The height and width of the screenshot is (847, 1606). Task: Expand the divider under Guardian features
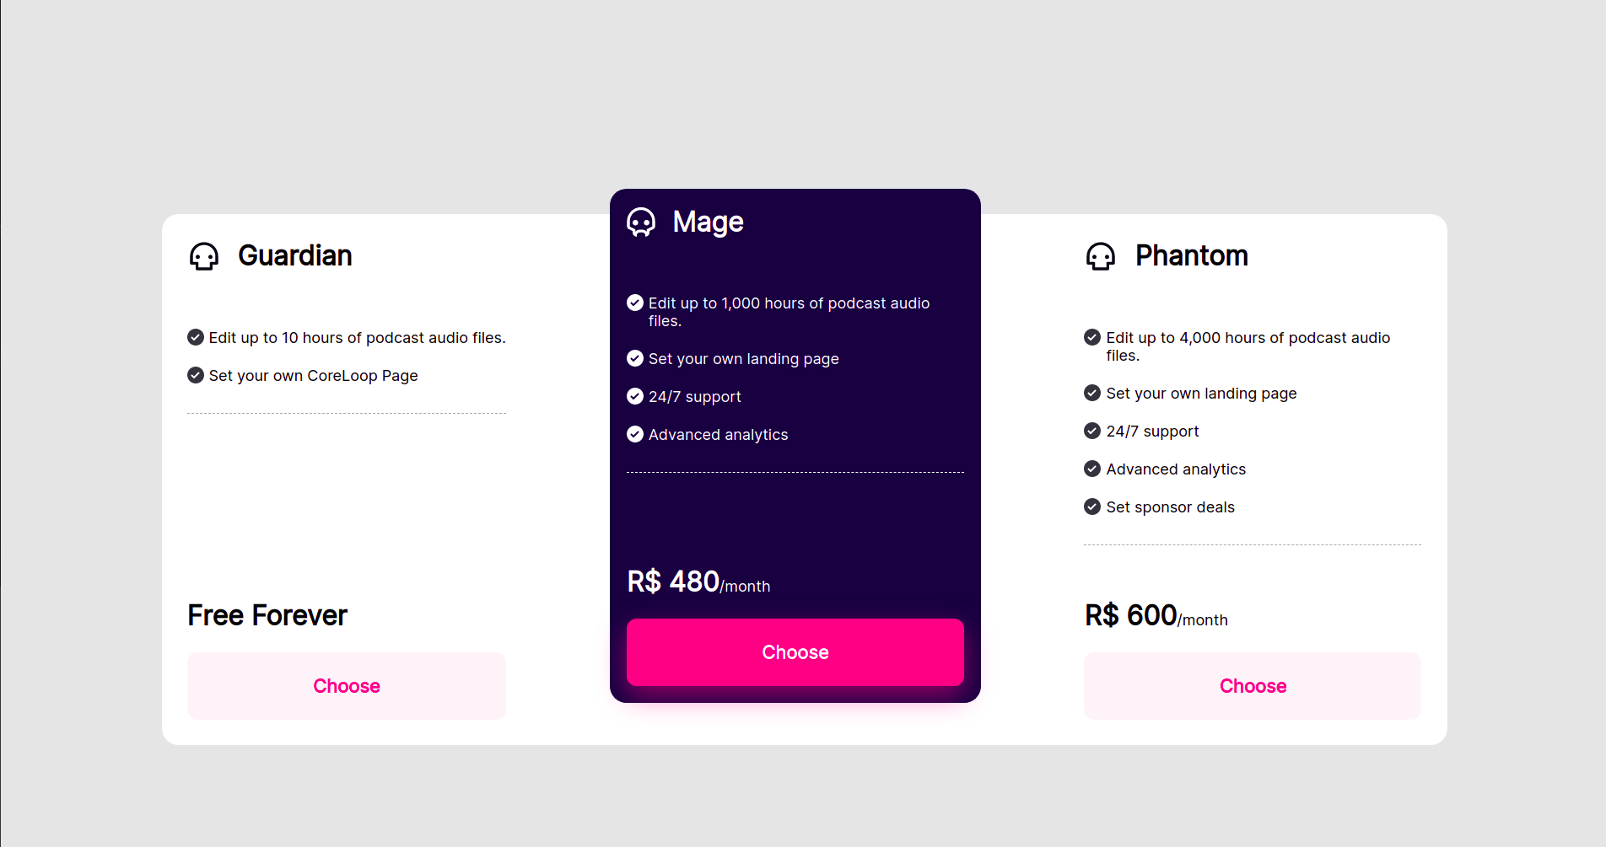(347, 413)
